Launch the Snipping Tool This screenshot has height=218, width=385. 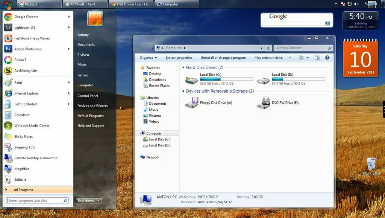point(38,147)
